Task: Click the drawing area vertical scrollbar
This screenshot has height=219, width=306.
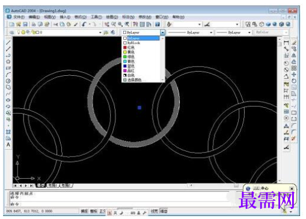Action: 280,109
